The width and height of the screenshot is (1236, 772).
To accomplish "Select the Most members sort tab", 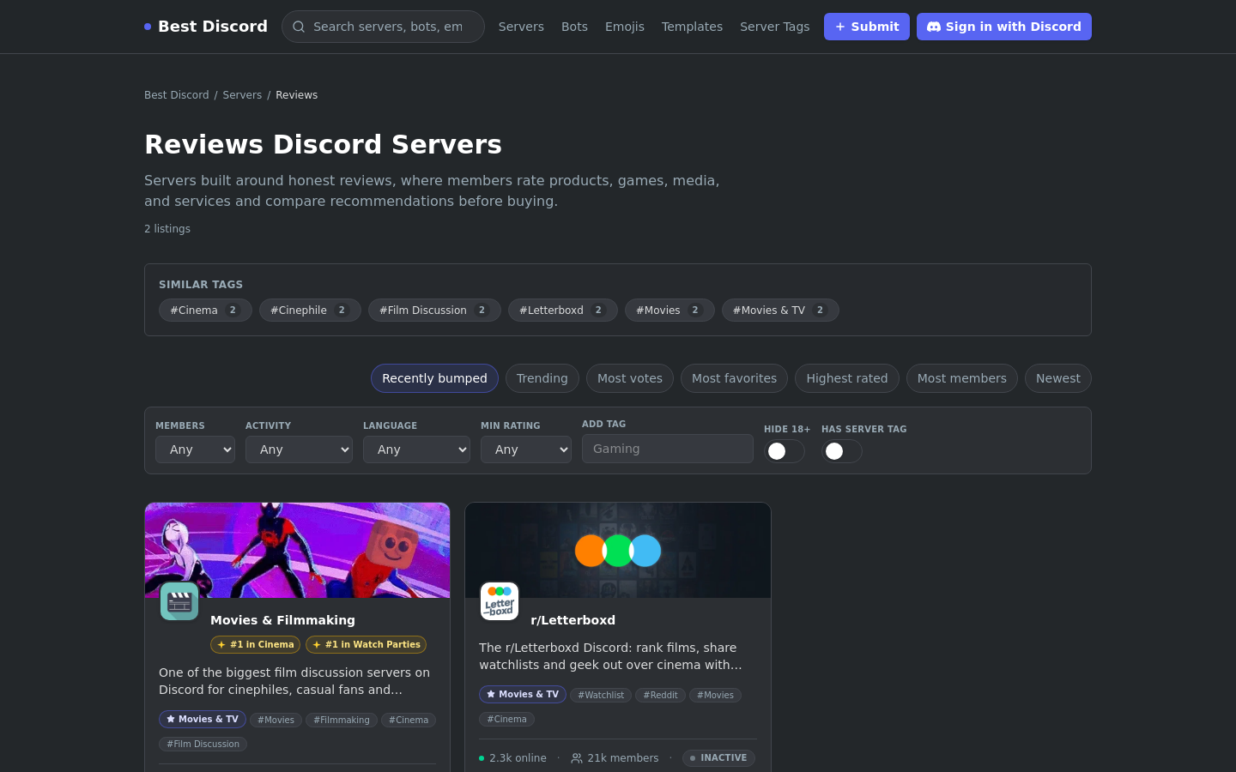I will (962, 378).
